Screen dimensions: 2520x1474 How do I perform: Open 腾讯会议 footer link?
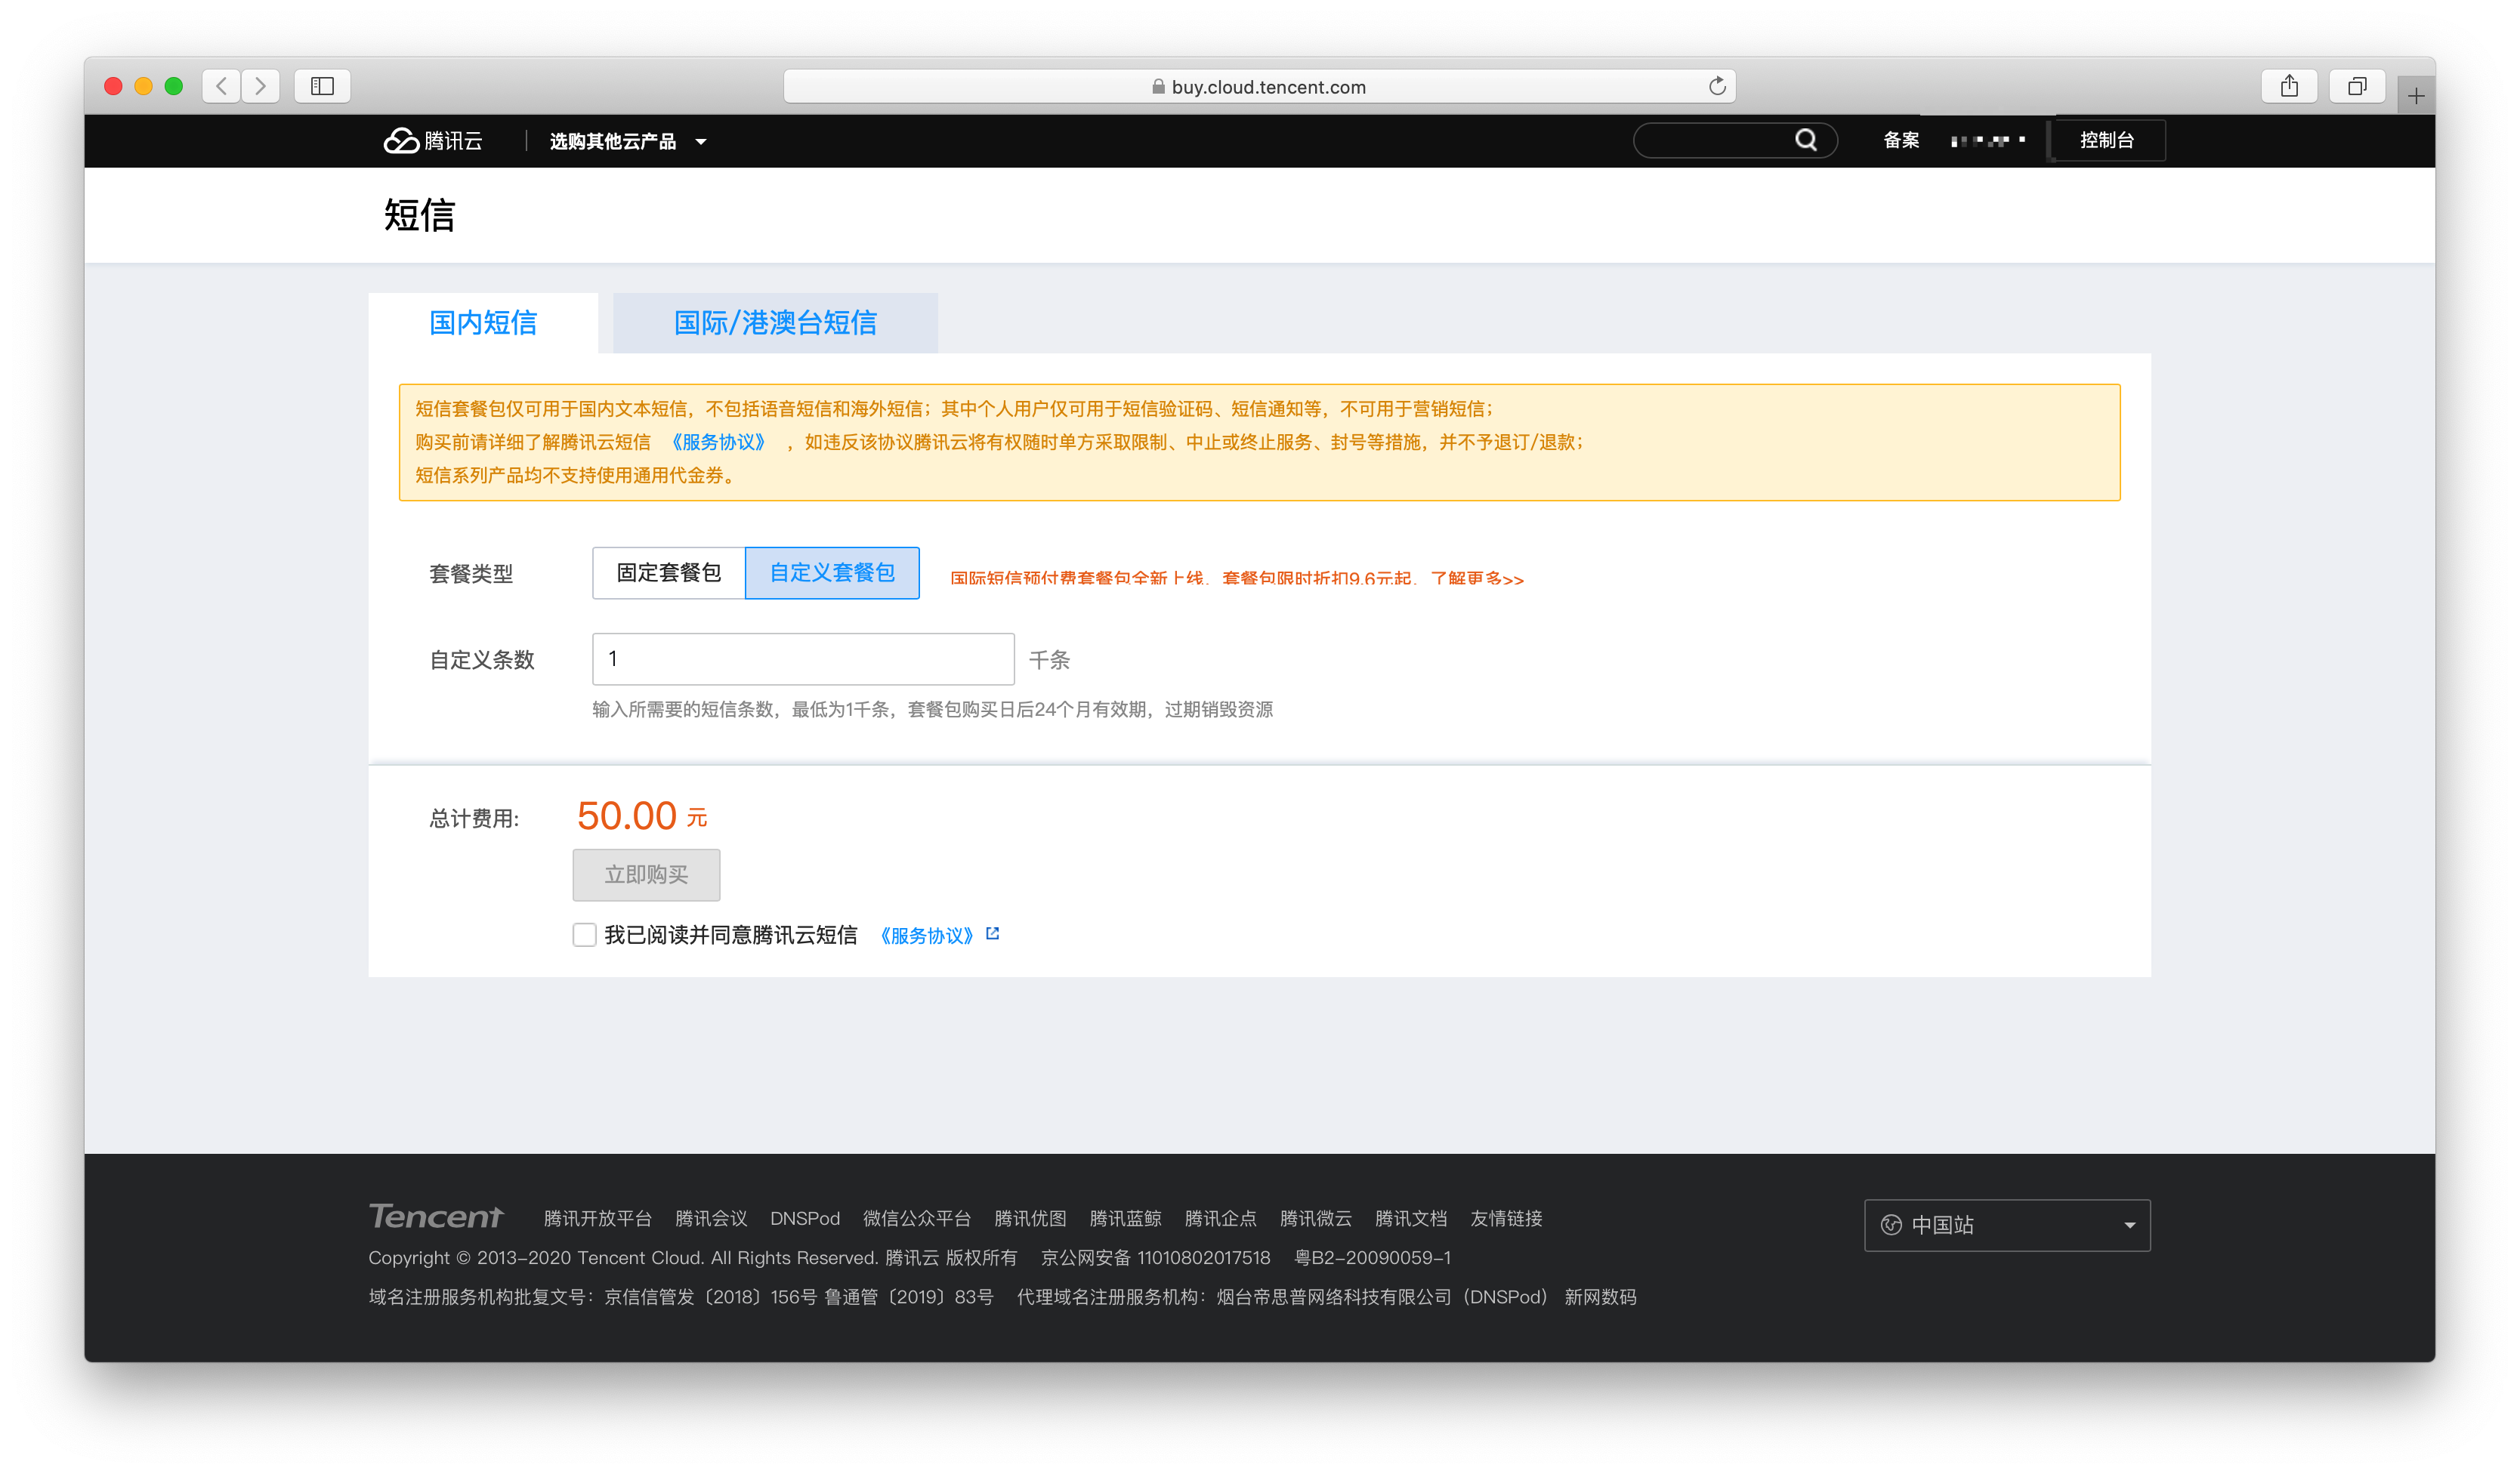(x=711, y=1218)
